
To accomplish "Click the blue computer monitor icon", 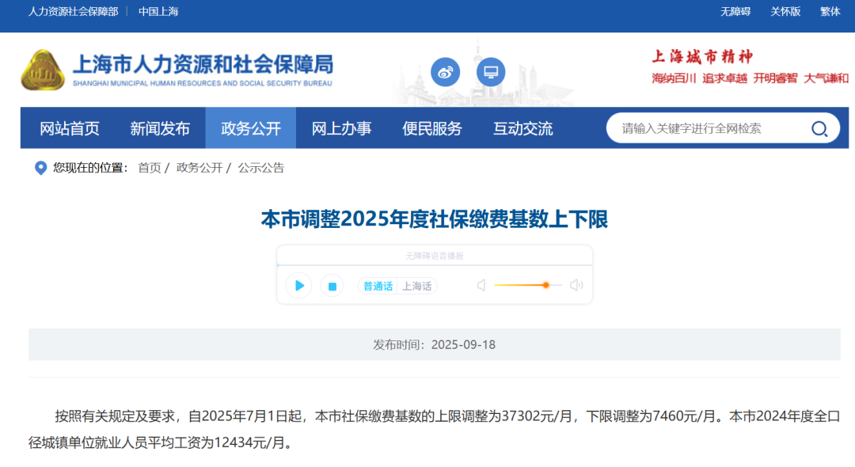I will pyautogui.click(x=491, y=73).
